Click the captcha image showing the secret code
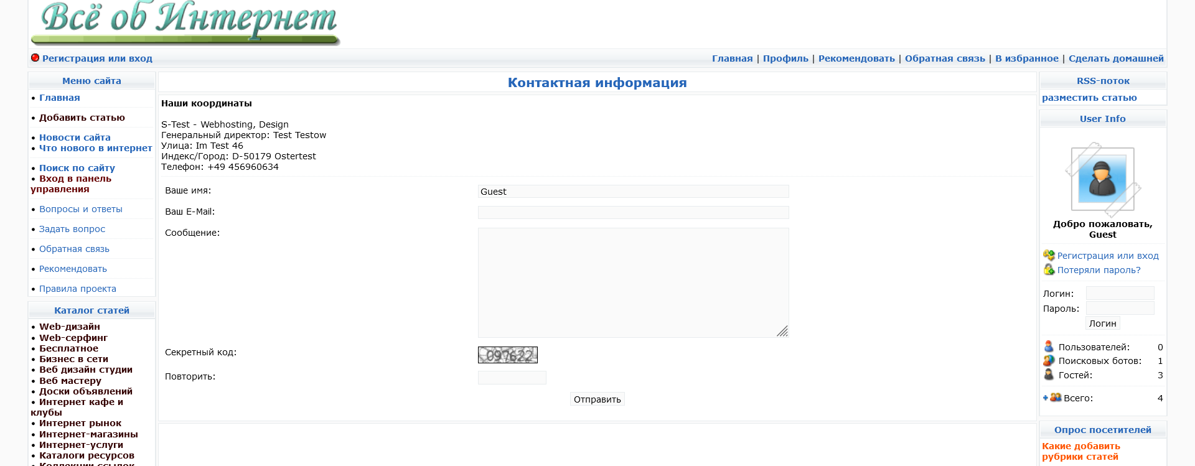This screenshot has width=1195, height=466. tap(507, 355)
